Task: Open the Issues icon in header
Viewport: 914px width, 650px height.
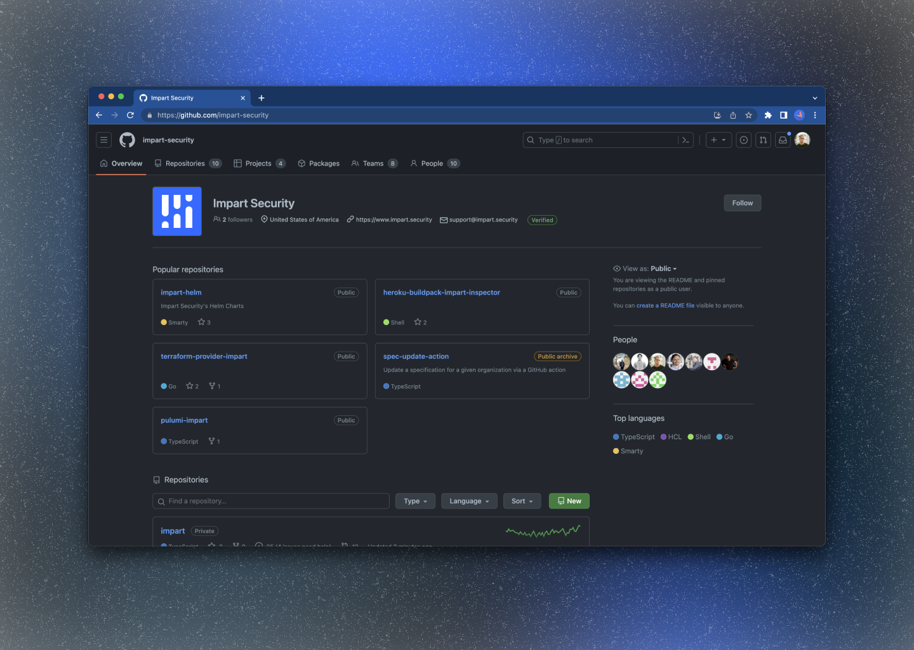Action: (744, 140)
